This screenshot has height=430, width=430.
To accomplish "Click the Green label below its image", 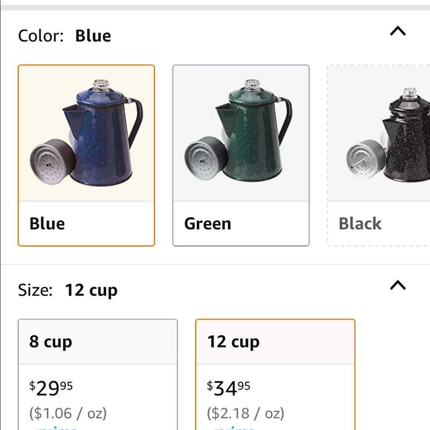I will 207,223.
